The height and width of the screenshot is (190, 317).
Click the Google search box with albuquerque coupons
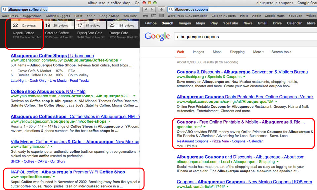pos(245,37)
